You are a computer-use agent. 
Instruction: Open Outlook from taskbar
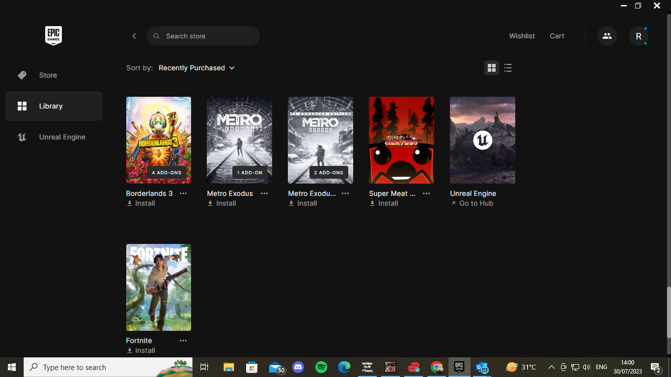pos(482,367)
